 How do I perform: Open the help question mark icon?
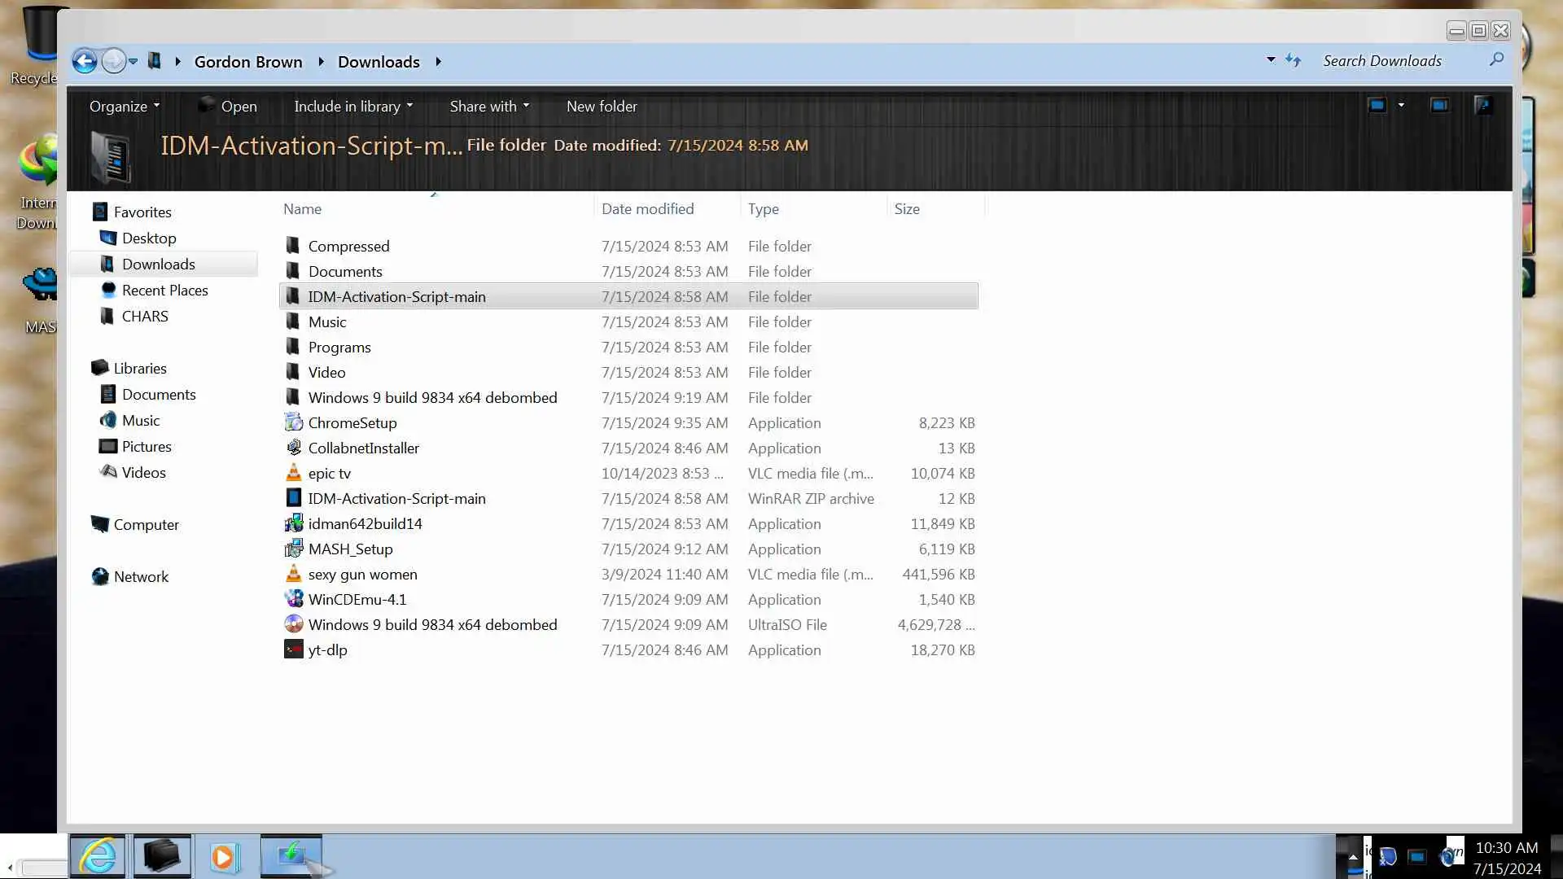pos(1483,105)
